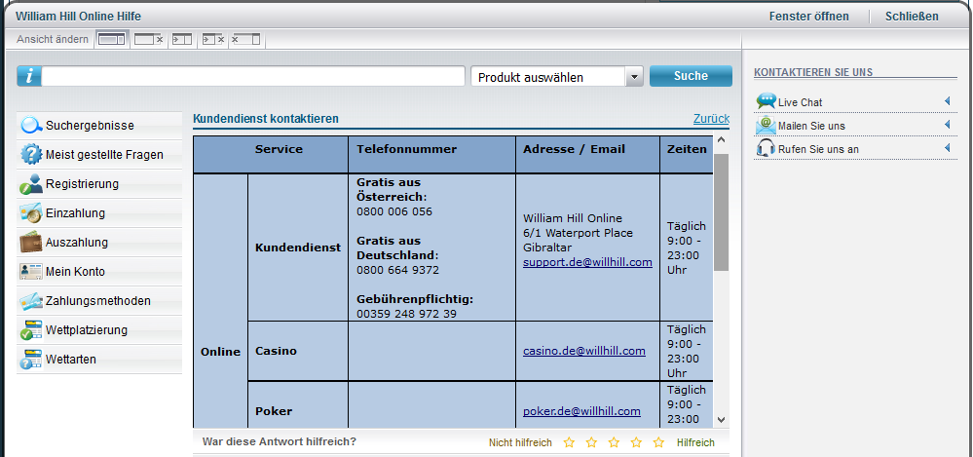Open Suchergebnisse menu entry
The width and height of the screenshot is (973, 457).
tap(99, 126)
